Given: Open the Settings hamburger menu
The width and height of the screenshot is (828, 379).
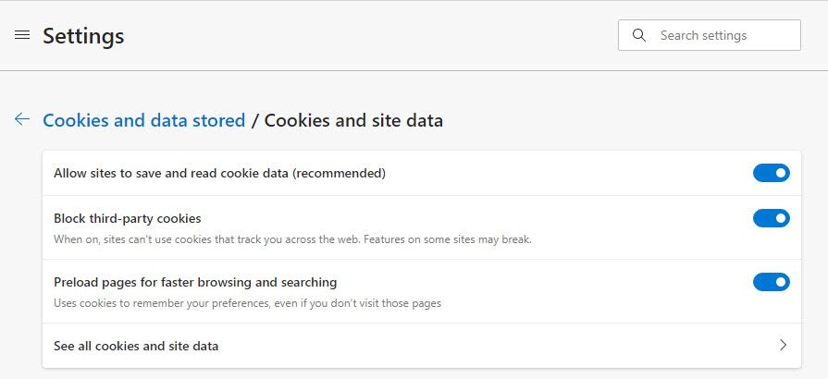Looking at the screenshot, I should tap(22, 35).
